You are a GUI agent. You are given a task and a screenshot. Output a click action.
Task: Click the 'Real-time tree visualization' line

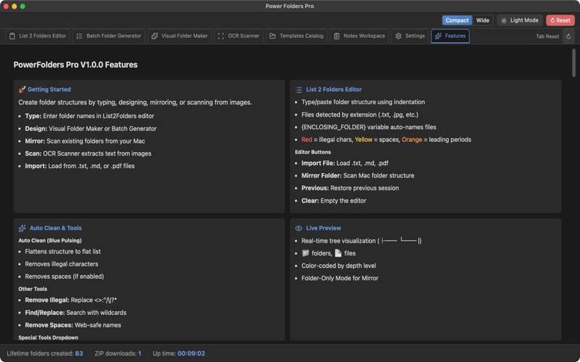point(361,241)
